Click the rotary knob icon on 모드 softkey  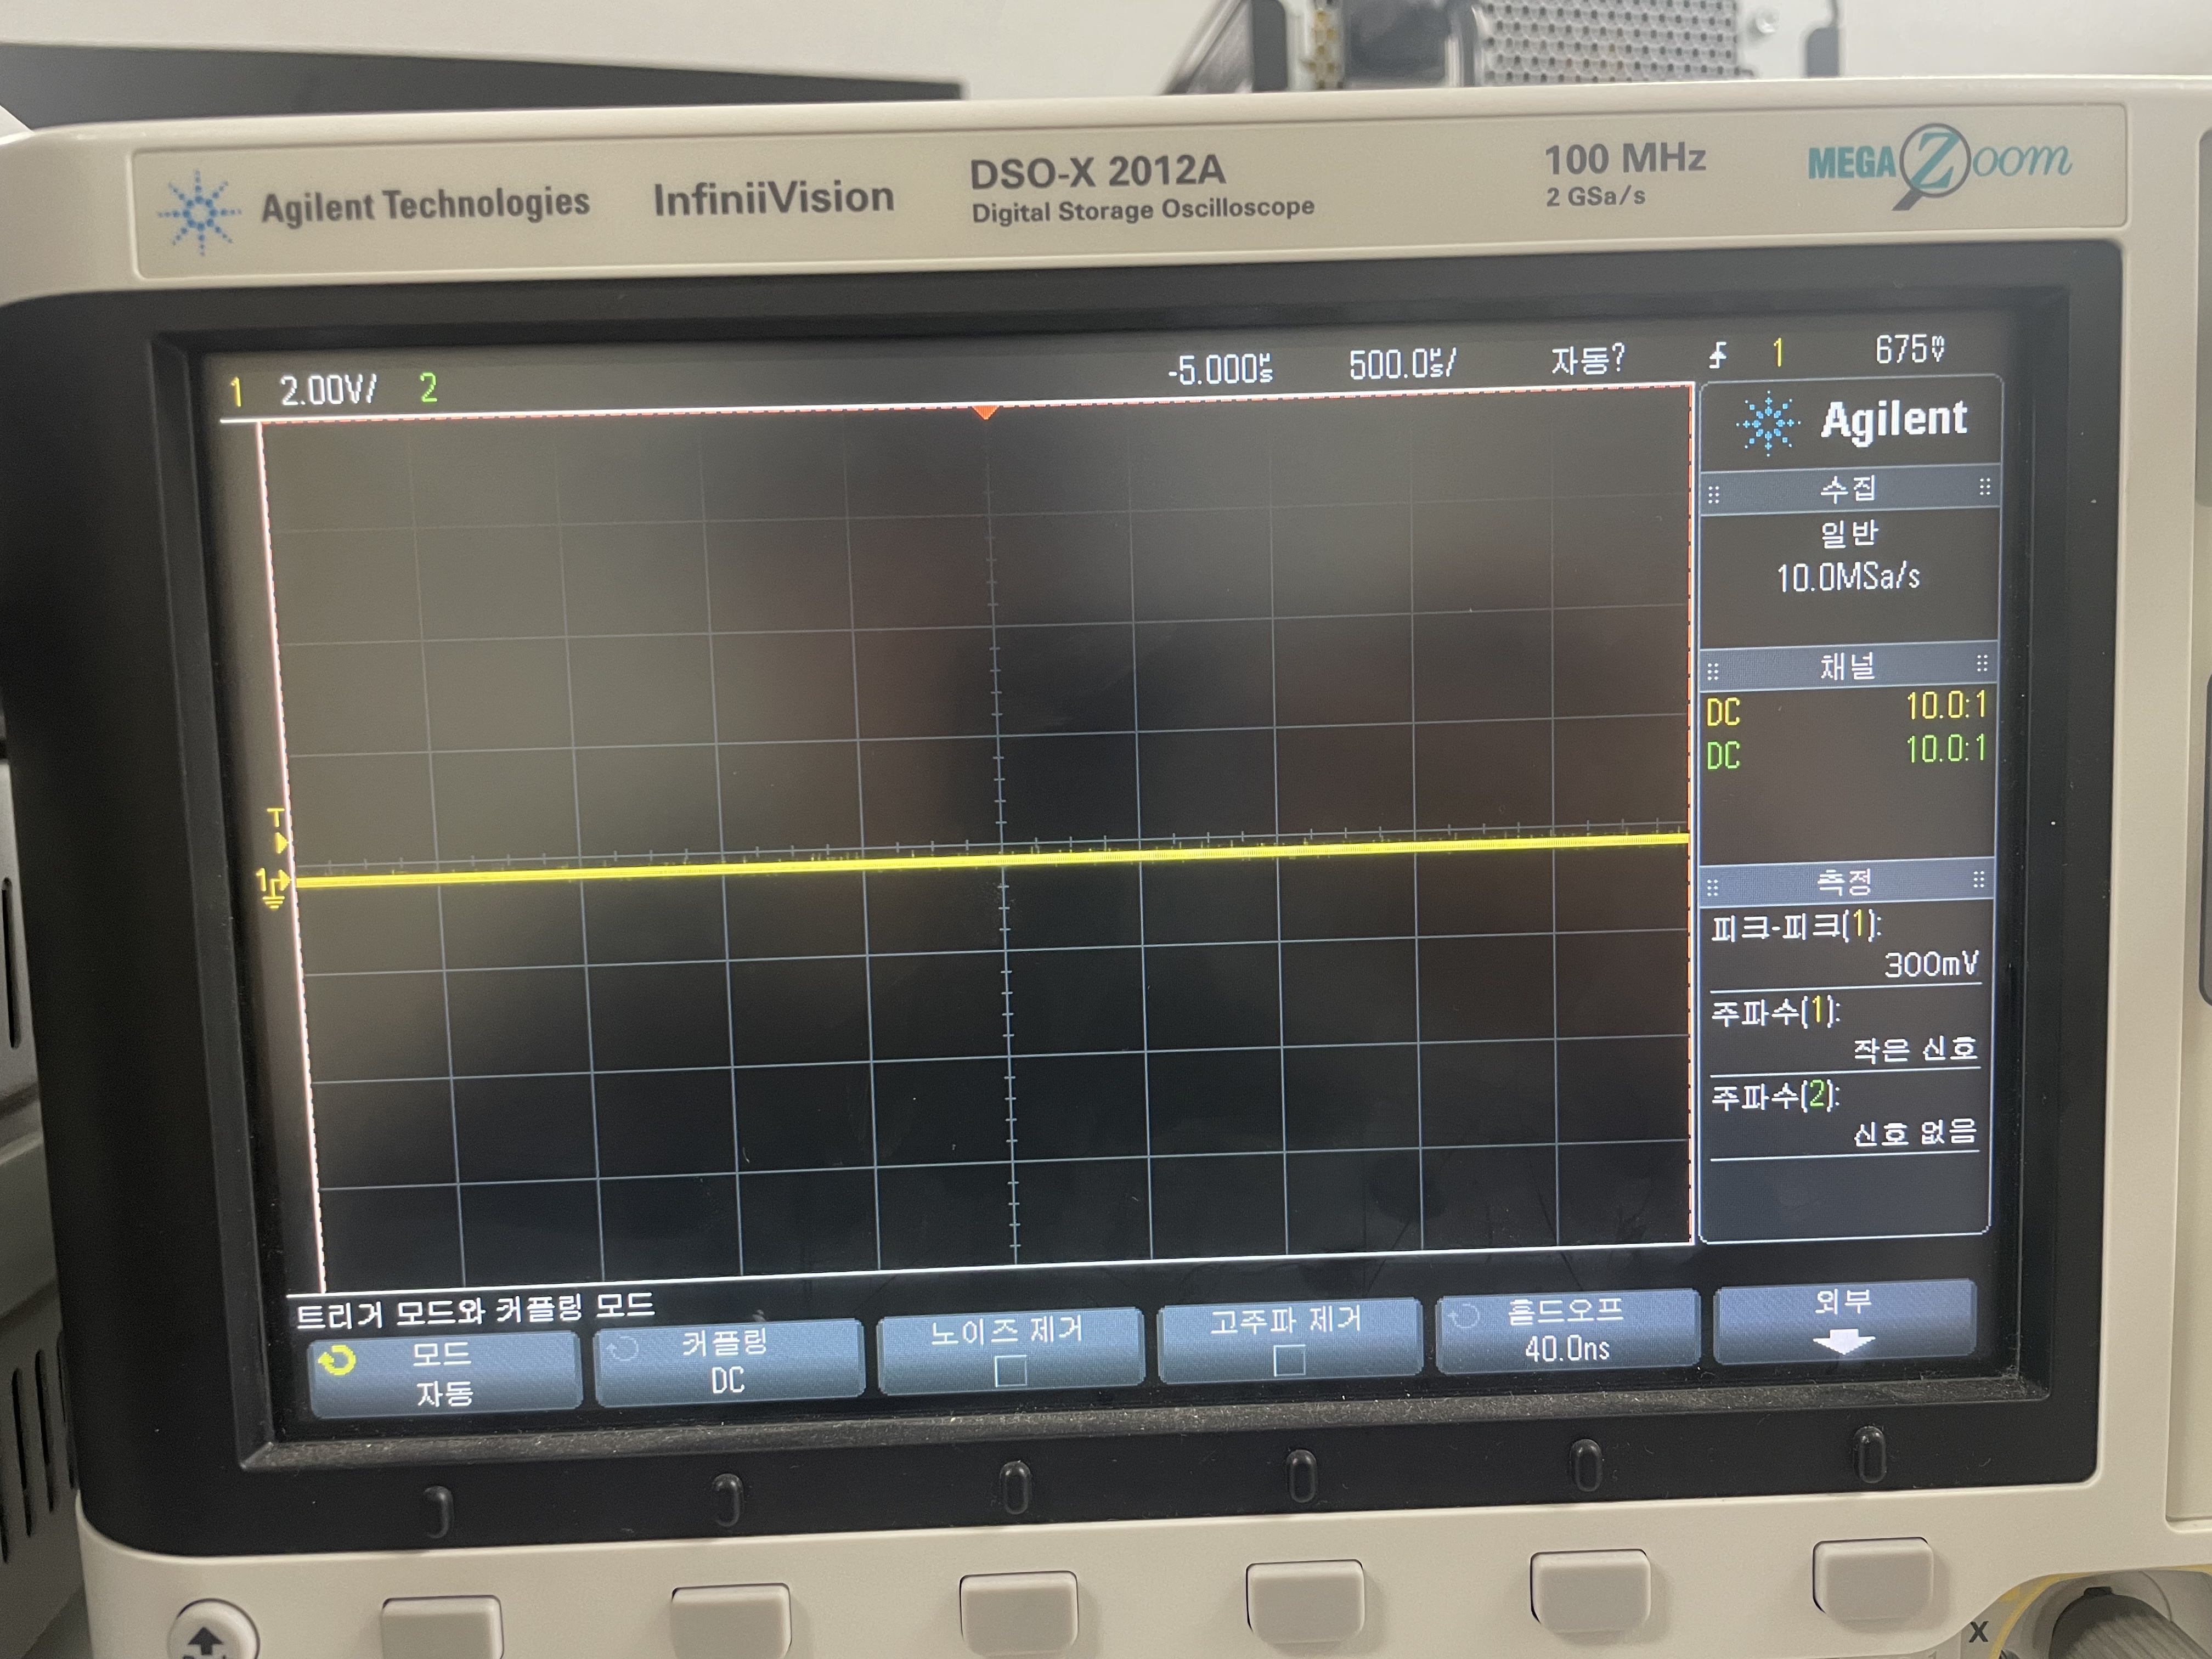[x=338, y=1361]
